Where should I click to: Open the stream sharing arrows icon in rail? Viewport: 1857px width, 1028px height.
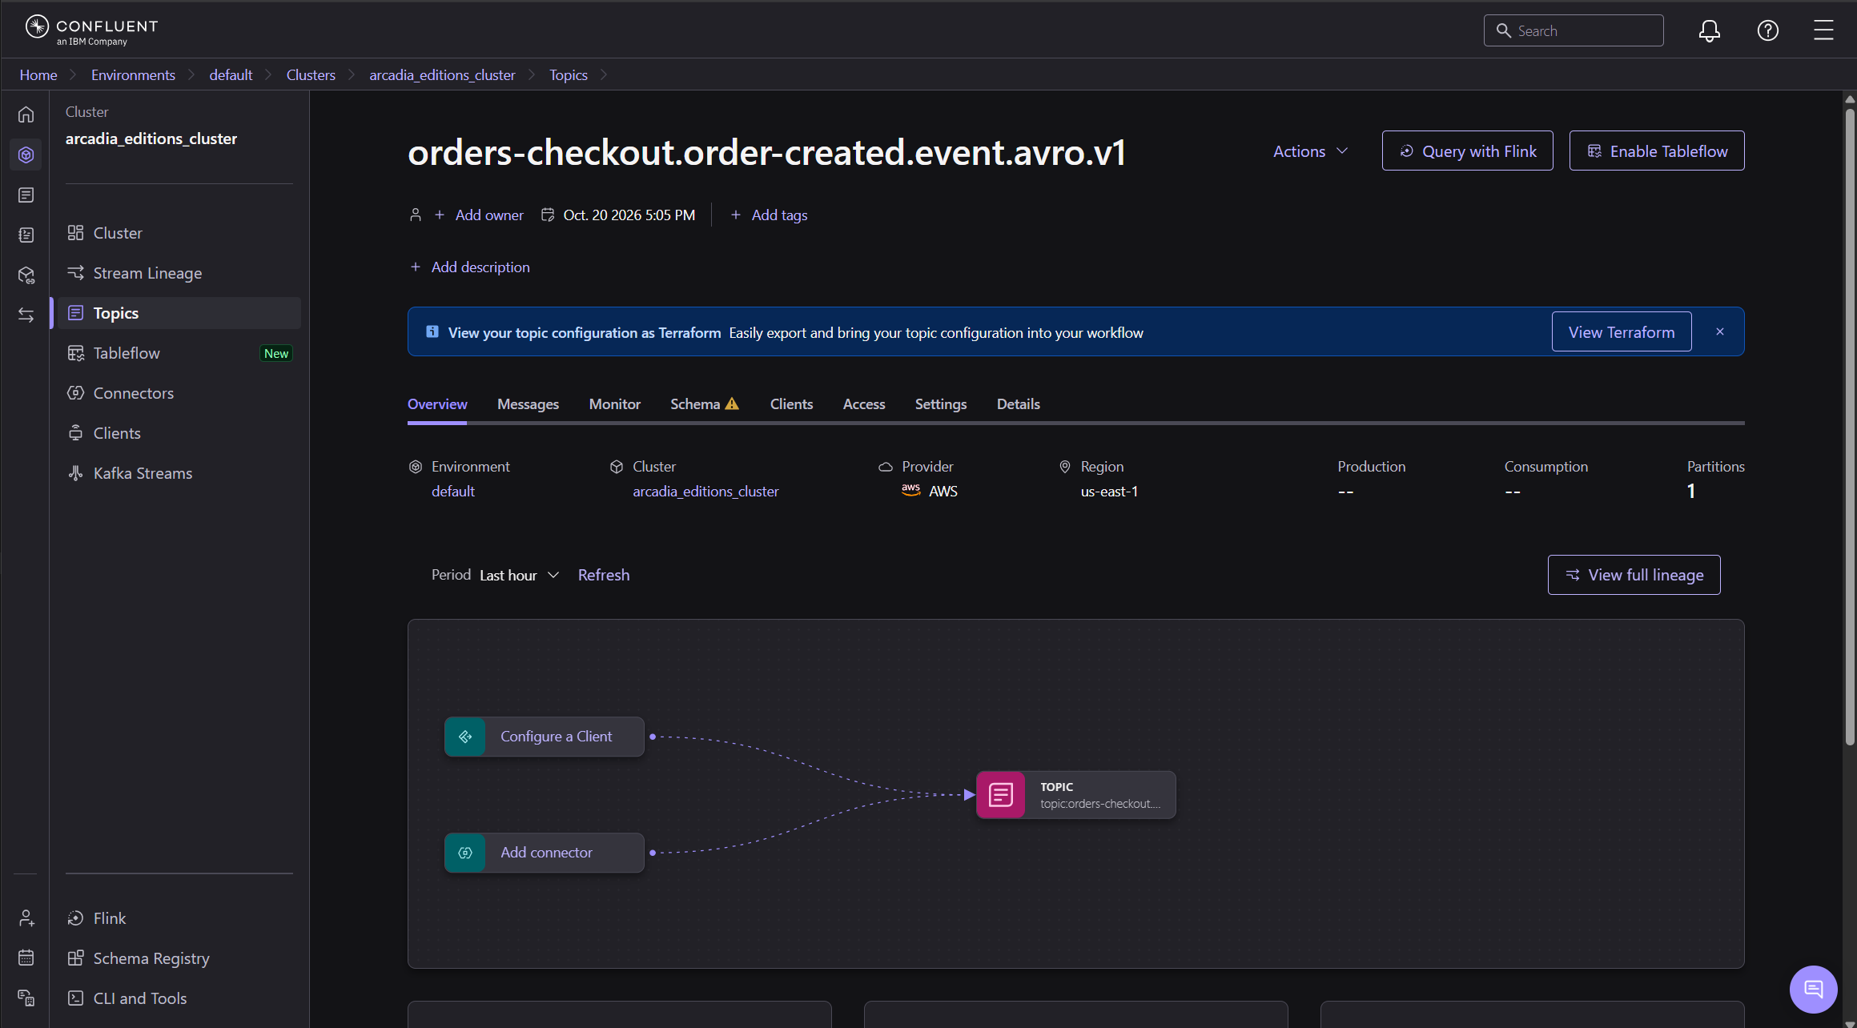click(x=26, y=315)
